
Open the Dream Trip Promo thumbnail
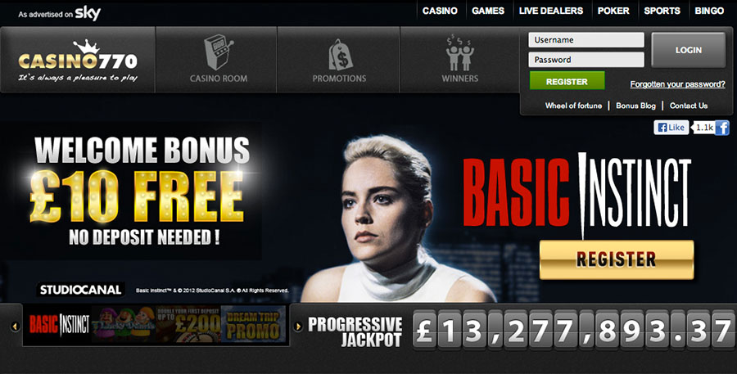(254, 324)
